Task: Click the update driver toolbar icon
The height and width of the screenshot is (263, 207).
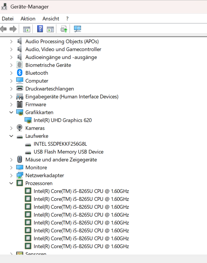Action: (64, 29)
